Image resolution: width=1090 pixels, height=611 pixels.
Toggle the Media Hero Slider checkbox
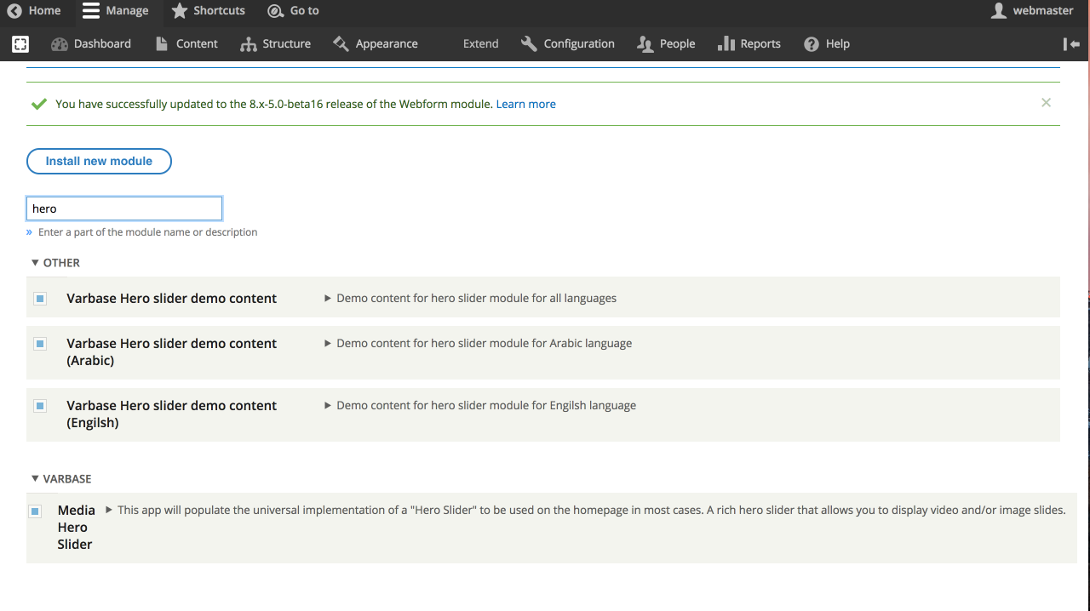pos(35,511)
